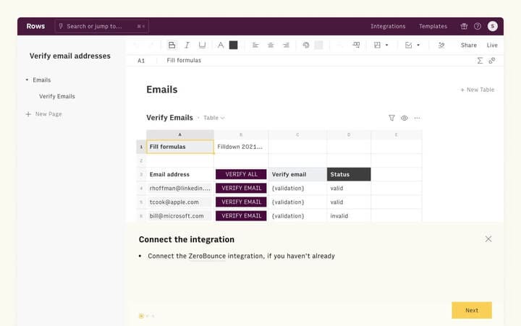This screenshot has width=521, height=326.
Task: Click the integrations link icon in formula bar
Action: 492,61
